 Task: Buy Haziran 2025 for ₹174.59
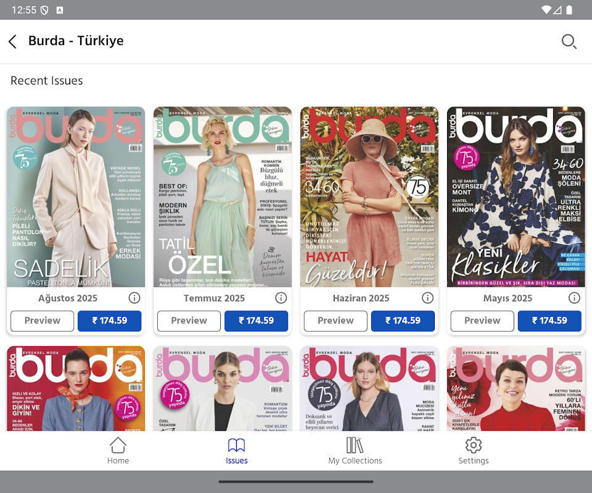point(403,321)
